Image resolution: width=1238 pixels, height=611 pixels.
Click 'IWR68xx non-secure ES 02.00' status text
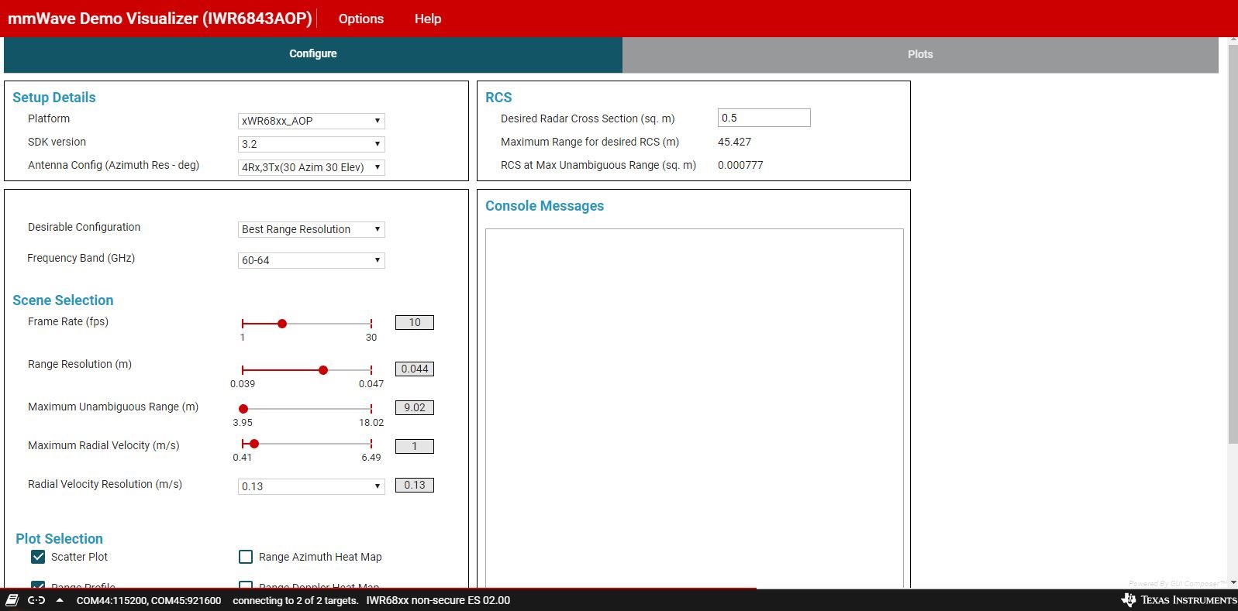[x=438, y=600]
